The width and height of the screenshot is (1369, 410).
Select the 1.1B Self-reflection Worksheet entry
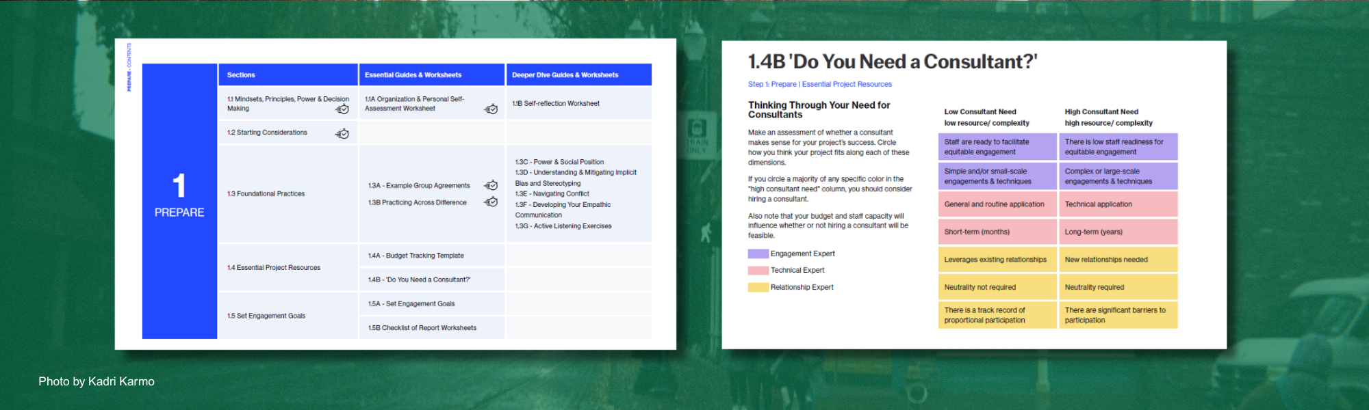pyautogui.click(x=556, y=104)
